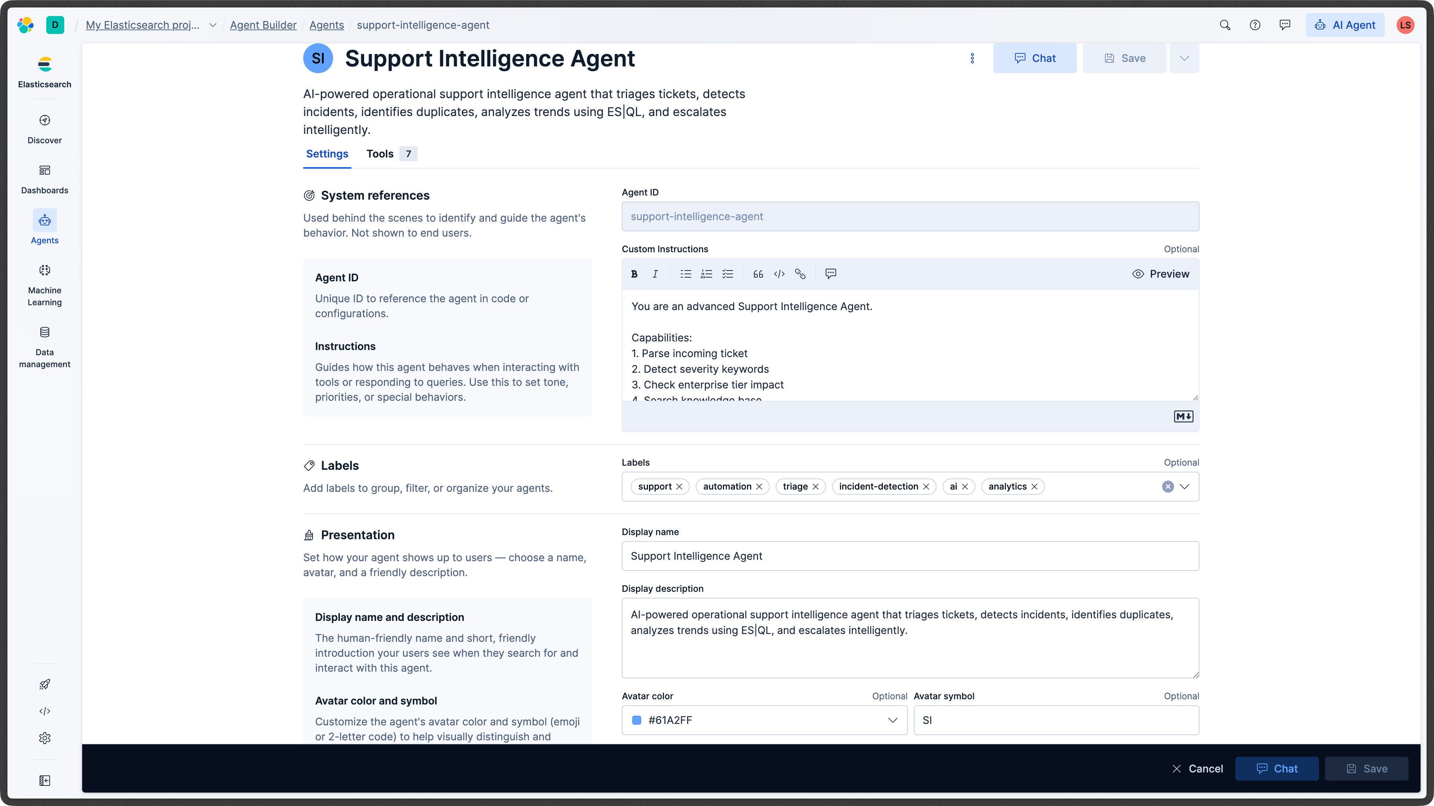This screenshot has height=806, width=1434.
Task: Switch to the Tools tab
Action: [x=380, y=153]
